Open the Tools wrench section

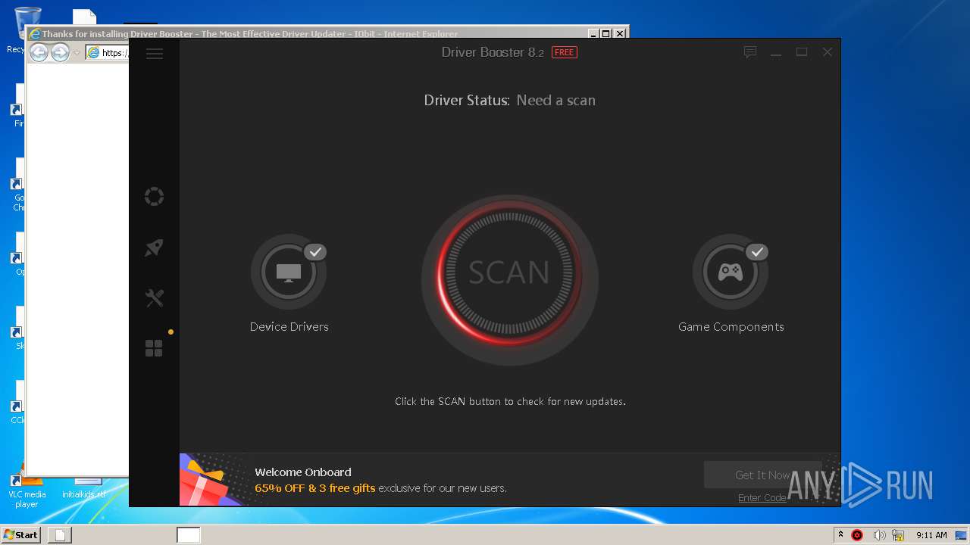(154, 298)
